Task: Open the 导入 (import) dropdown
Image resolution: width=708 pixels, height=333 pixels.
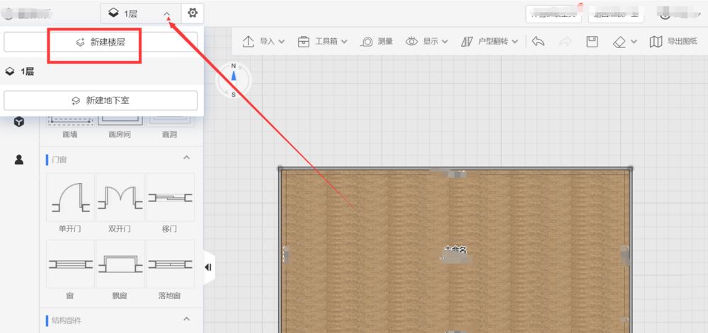Action: point(263,42)
